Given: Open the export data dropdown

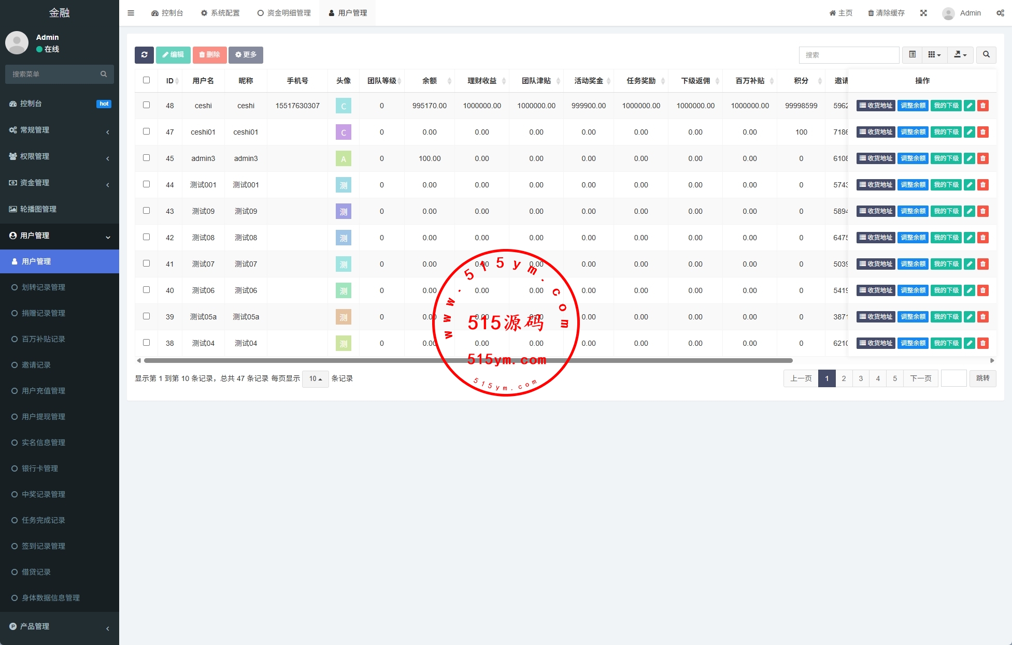Looking at the screenshot, I should coord(960,55).
